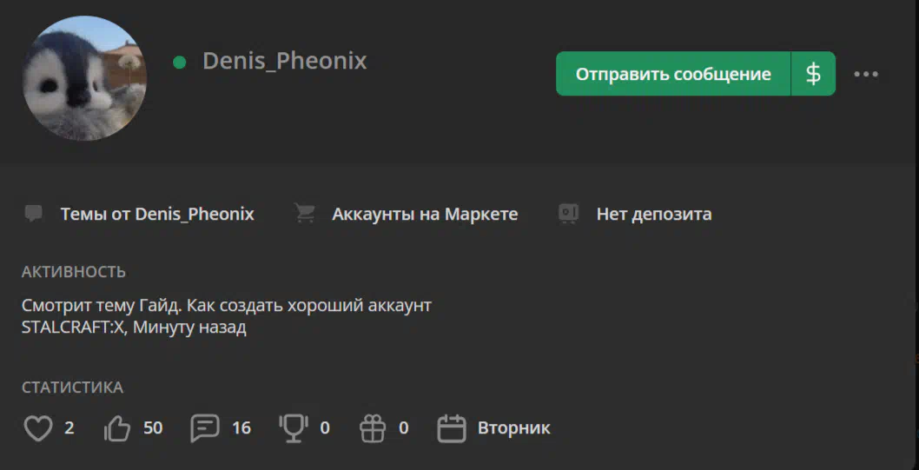919x470 pixels.
Task: Click the penguin profile avatar
Action: click(x=84, y=78)
